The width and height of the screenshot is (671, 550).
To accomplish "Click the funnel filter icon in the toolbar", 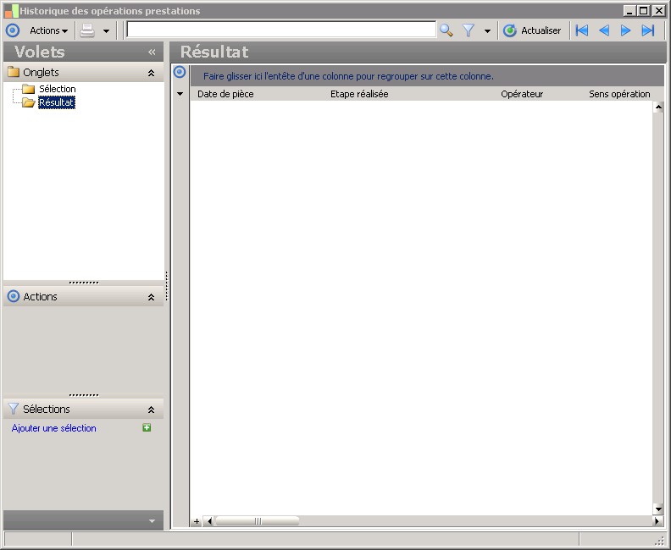I will [469, 30].
